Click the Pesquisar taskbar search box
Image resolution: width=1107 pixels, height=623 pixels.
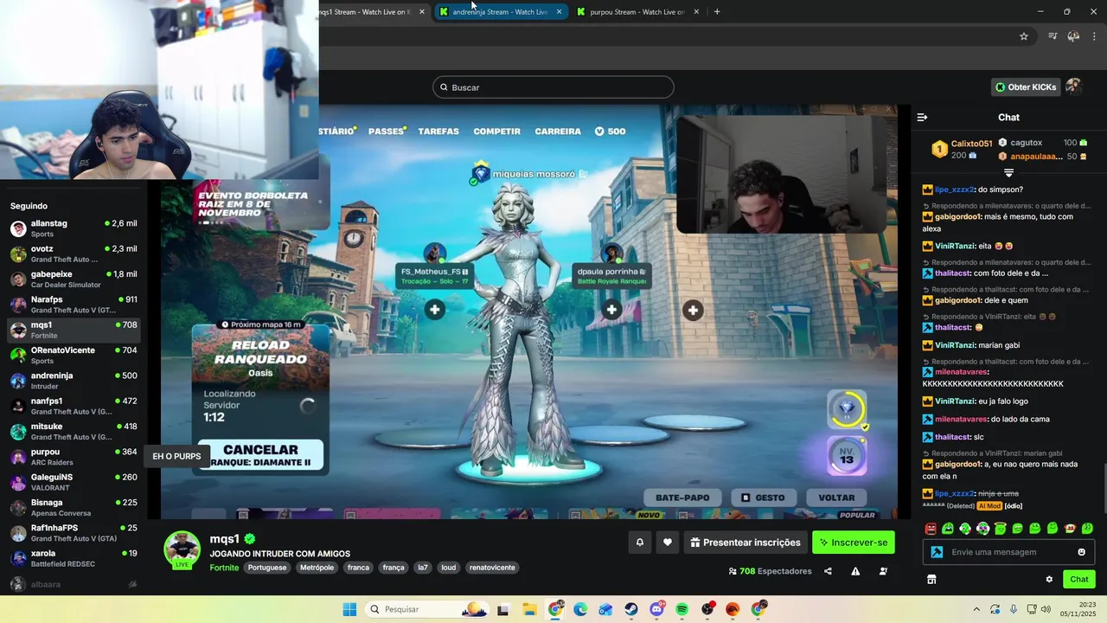(x=426, y=609)
